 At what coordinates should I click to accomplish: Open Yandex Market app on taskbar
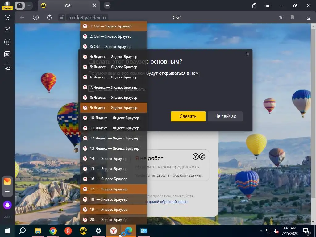click(83, 231)
